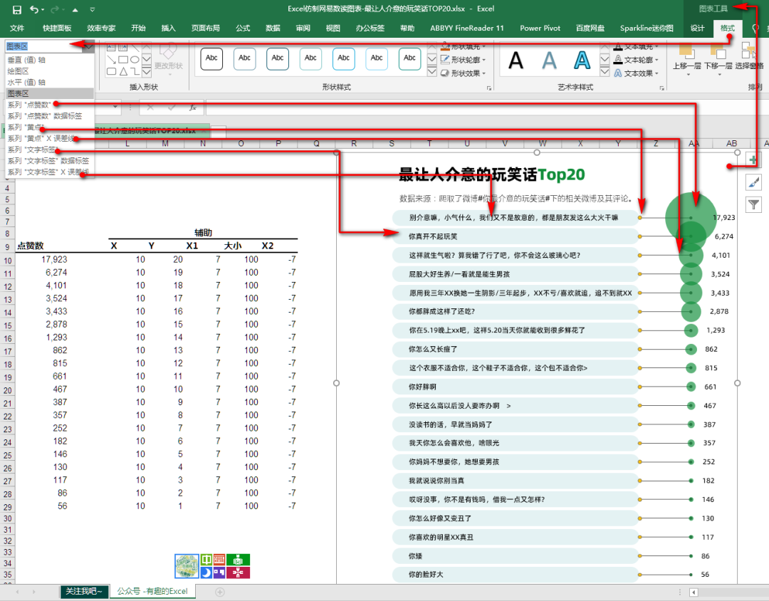The height and width of the screenshot is (601, 769).
Task: Apply the black plain WordArt A style
Action: [x=516, y=61]
